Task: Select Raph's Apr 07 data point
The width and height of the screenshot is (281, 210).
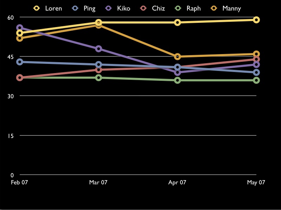Action: point(178,80)
